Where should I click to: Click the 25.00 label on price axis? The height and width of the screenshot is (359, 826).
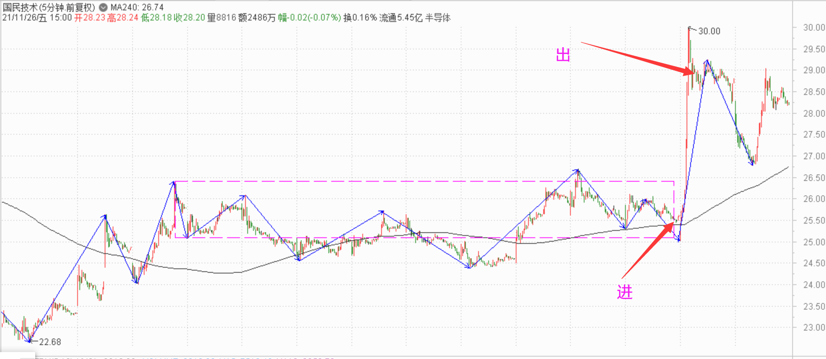[x=813, y=242]
